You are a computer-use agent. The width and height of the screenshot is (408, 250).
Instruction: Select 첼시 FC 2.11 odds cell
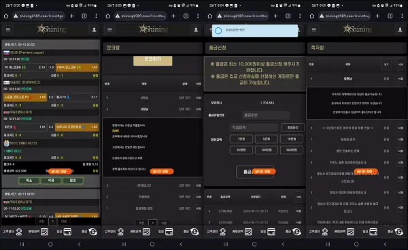coord(77,97)
